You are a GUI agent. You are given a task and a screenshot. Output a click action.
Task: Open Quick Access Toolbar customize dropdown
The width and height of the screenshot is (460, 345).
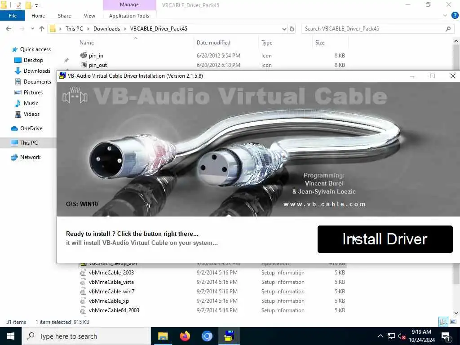point(36,5)
